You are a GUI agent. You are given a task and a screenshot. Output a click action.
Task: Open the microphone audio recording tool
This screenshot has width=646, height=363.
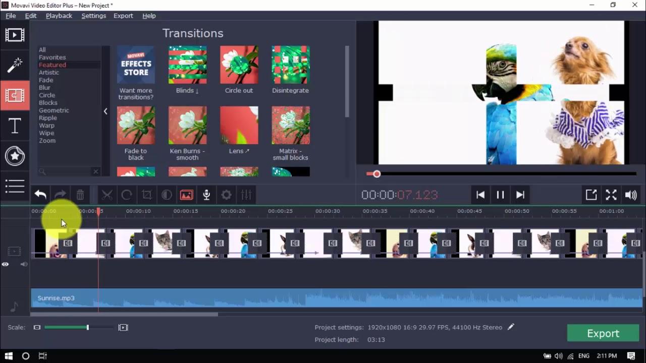point(206,195)
